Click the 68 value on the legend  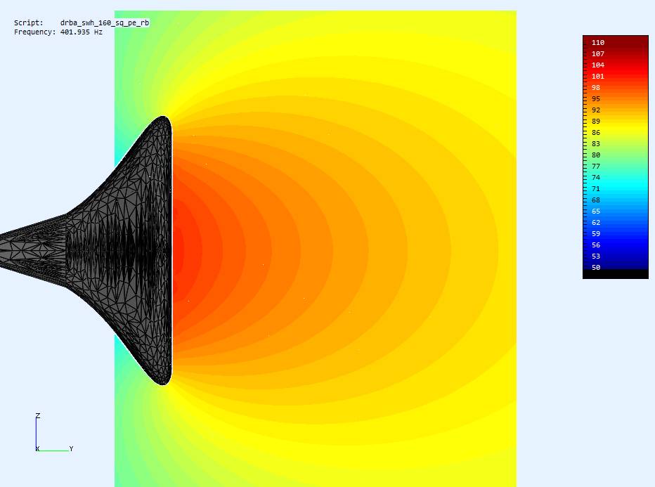tap(596, 200)
